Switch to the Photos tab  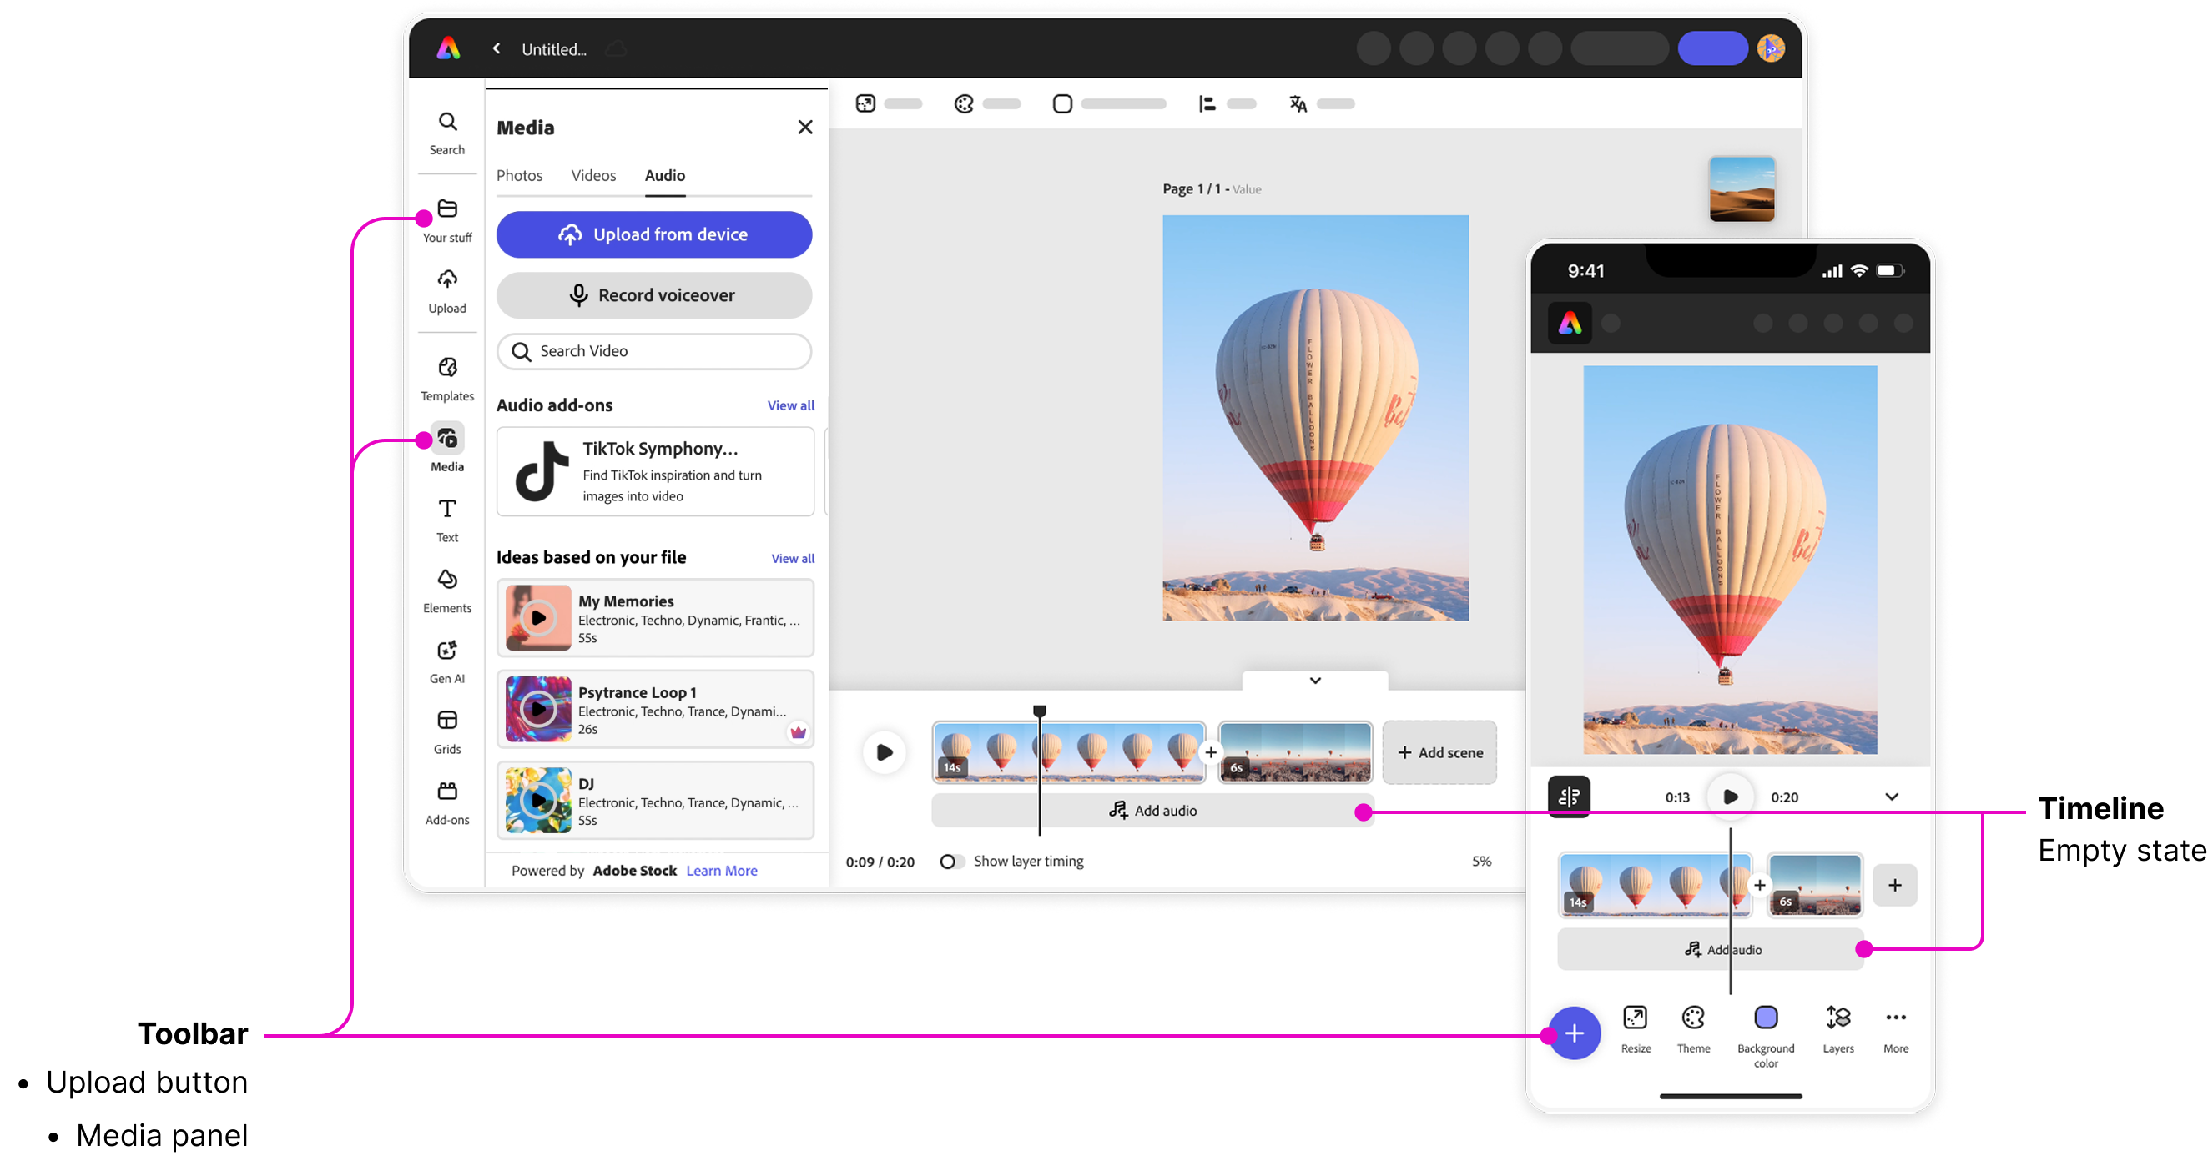pos(518,176)
